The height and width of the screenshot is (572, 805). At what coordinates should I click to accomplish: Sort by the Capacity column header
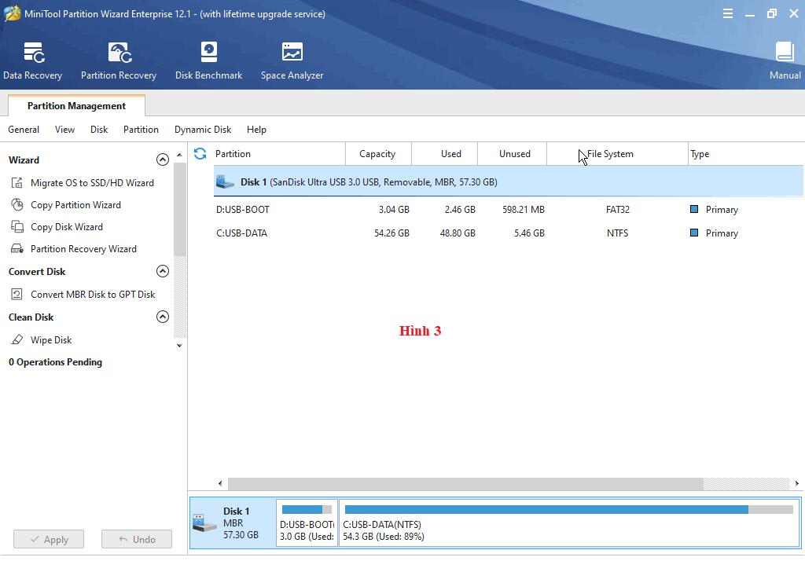(377, 154)
